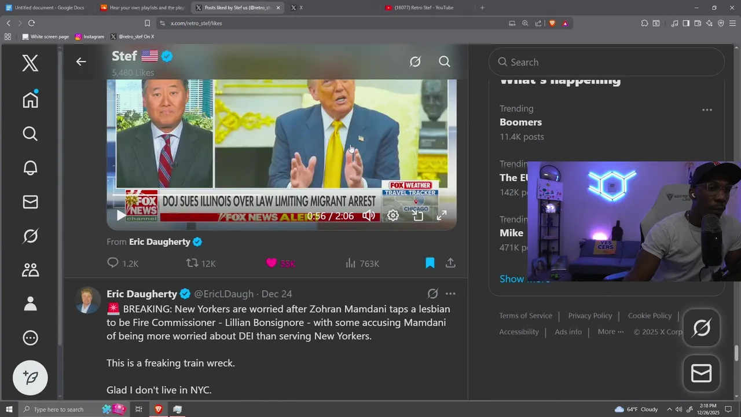Open Messages envelope in sidebar

[30, 202]
